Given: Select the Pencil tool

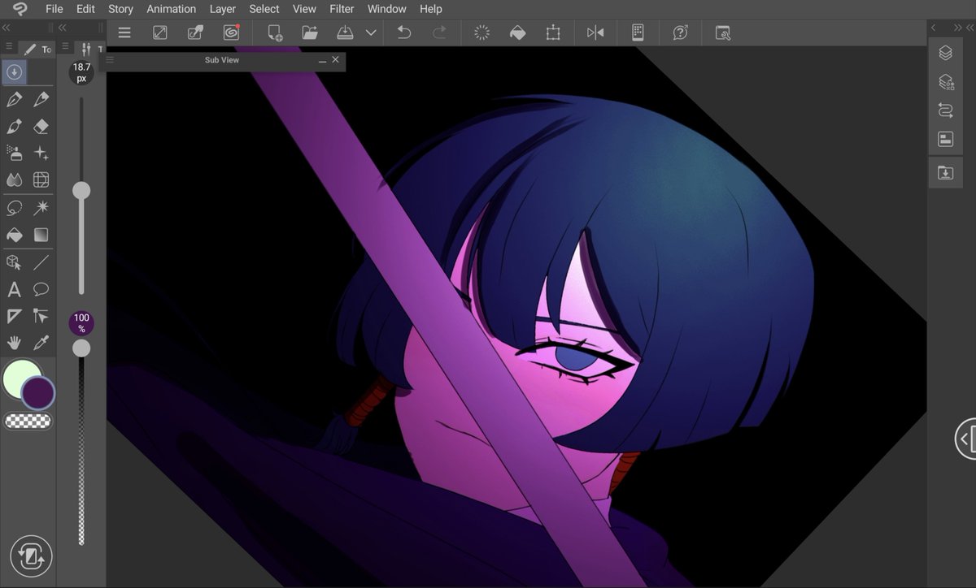Looking at the screenshot, I should [41, 99].
